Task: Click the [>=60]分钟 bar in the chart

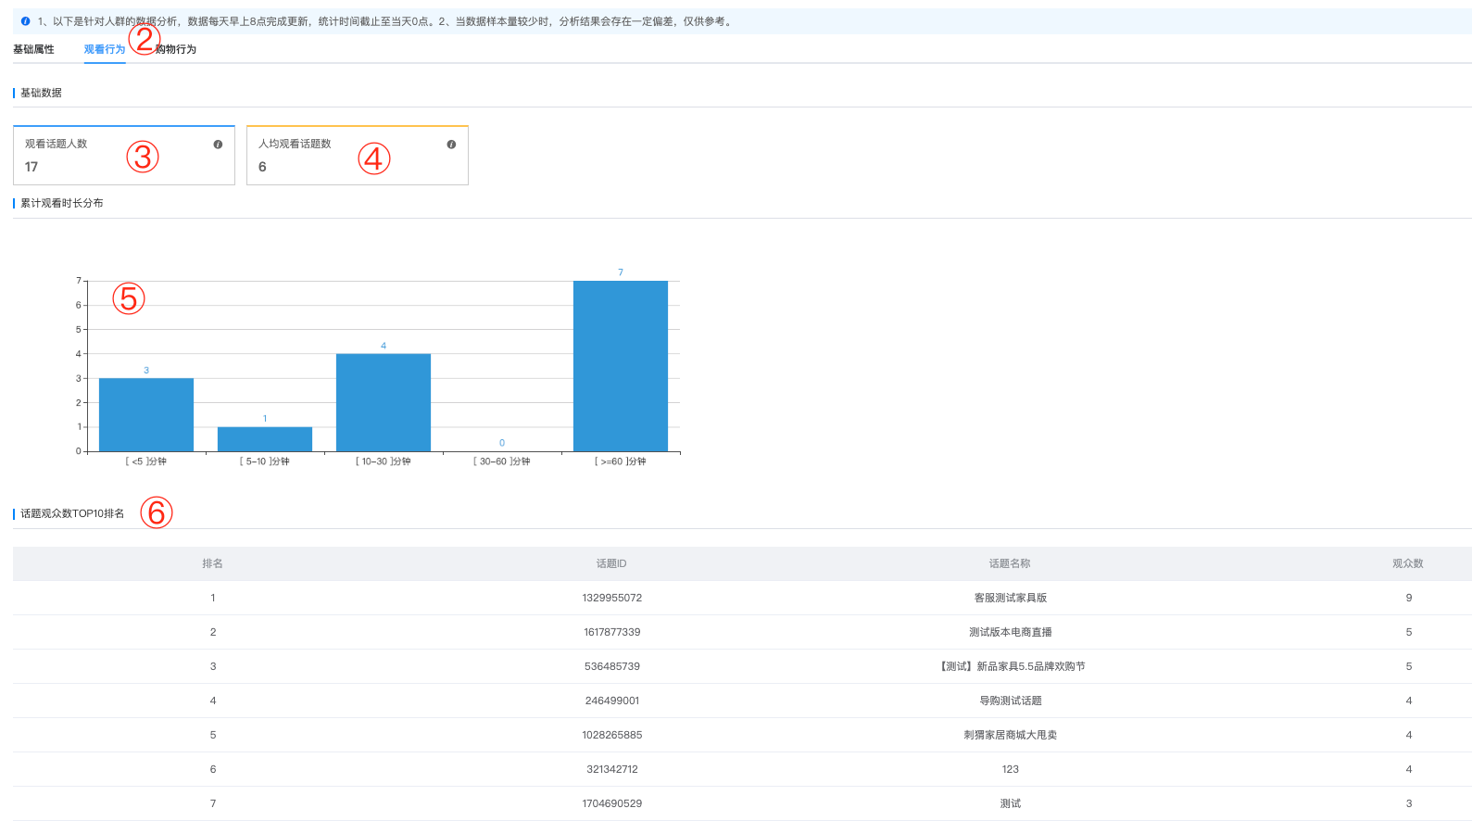Action: [x=621, y=366]
